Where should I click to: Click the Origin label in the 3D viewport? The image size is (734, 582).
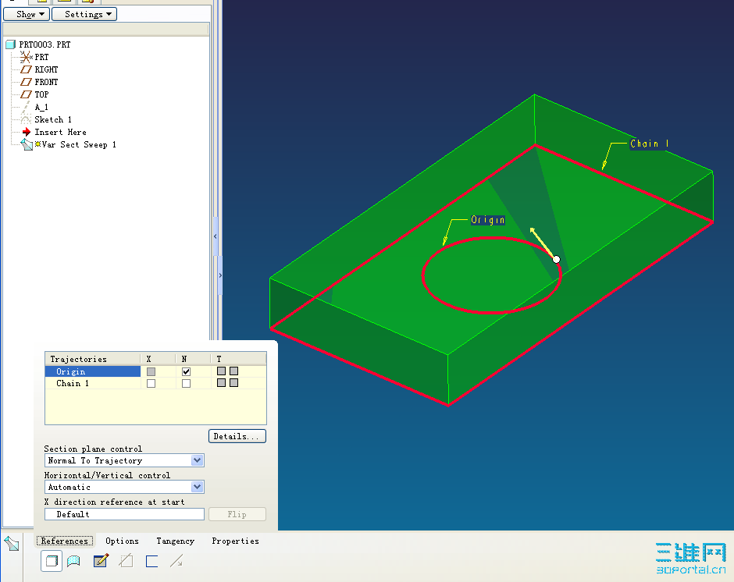488,220
